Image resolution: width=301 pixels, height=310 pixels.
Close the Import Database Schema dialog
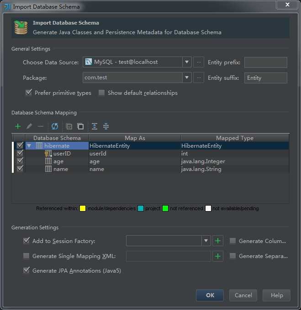click(x=287, y=5)
